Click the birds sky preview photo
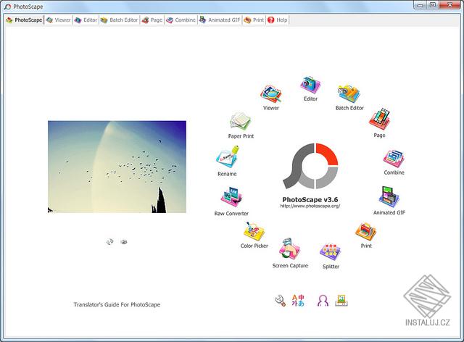This screenshot has height=342, width=464. point(117,167)
